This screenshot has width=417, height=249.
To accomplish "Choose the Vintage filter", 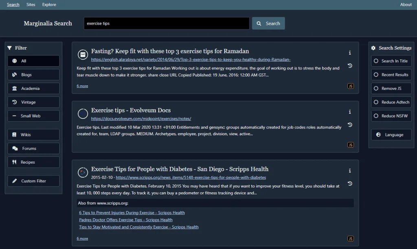I will [x=33, y=102].
